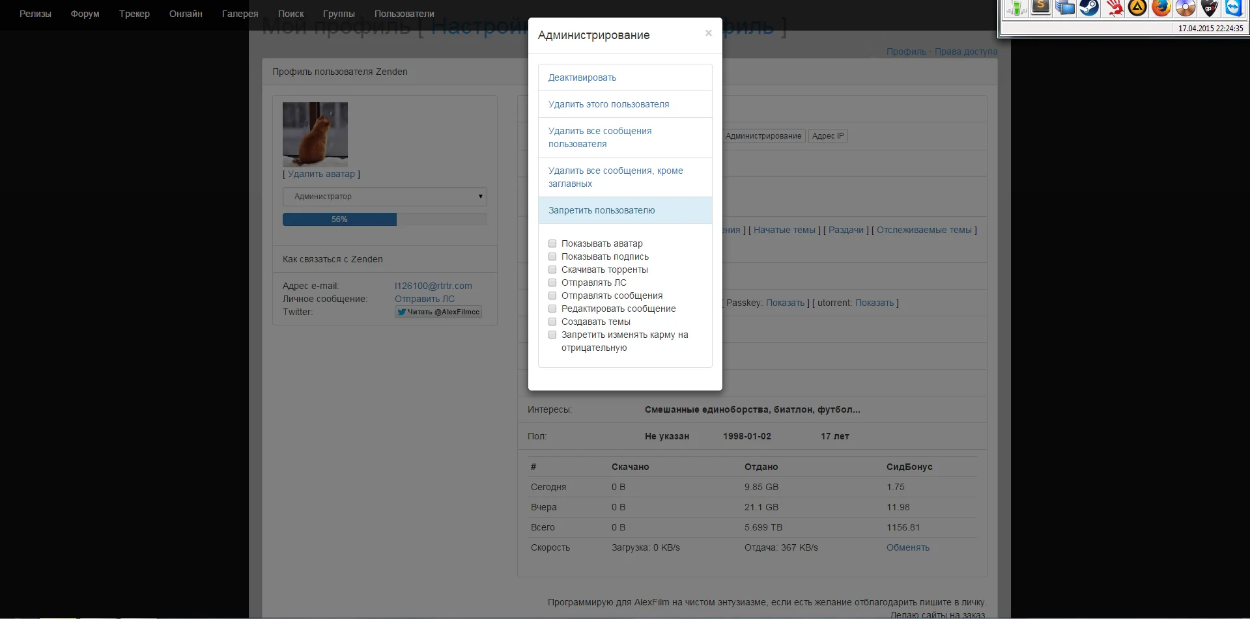Open Guitar Pro 6 pick icon

pos(1210,8)
